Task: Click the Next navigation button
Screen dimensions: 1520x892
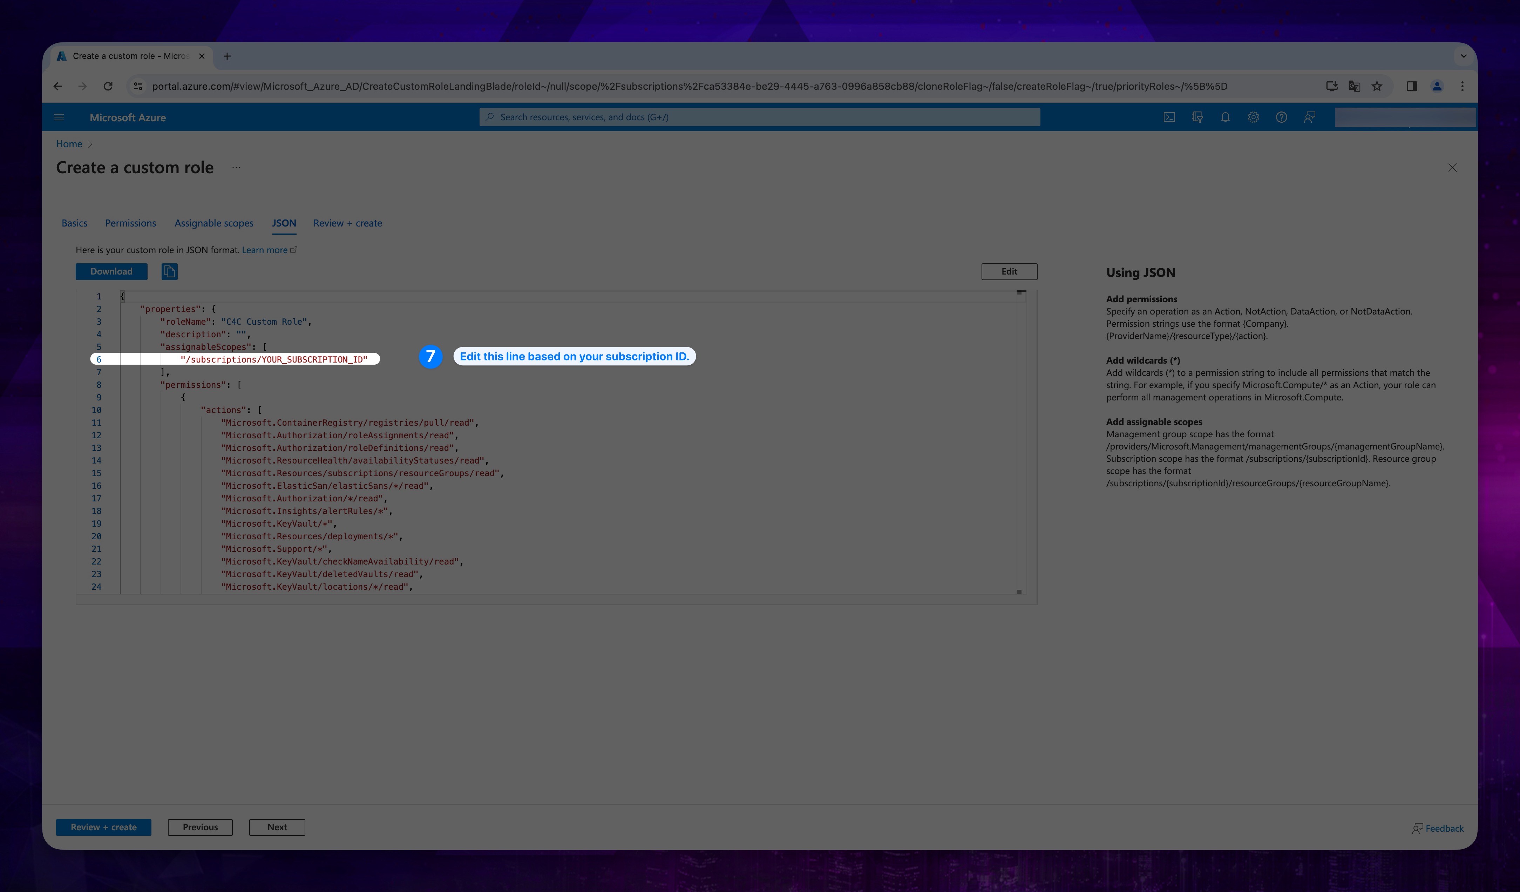Action: click(277, 826)
